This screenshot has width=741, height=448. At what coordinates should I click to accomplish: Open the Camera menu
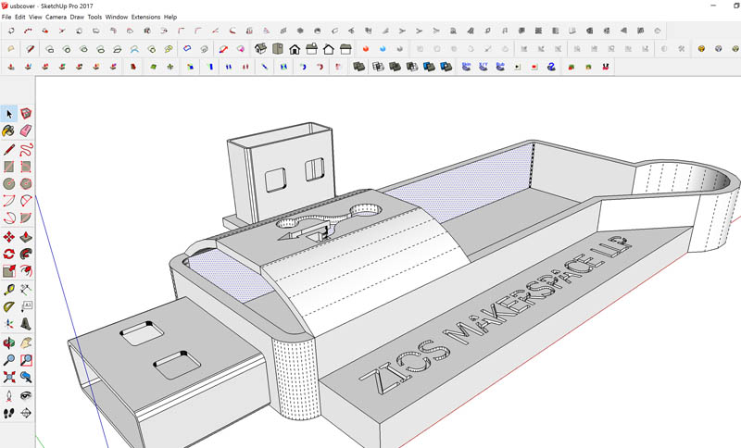click(x=56, y=17)
